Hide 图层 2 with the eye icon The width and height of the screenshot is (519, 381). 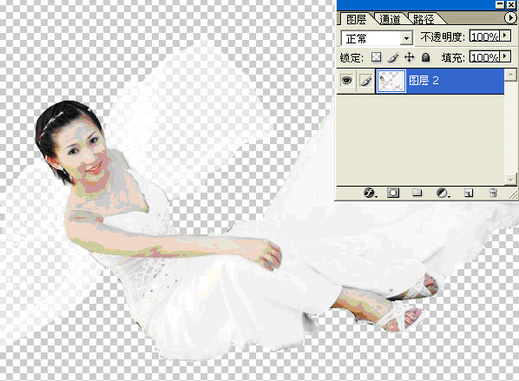(346, 81)
